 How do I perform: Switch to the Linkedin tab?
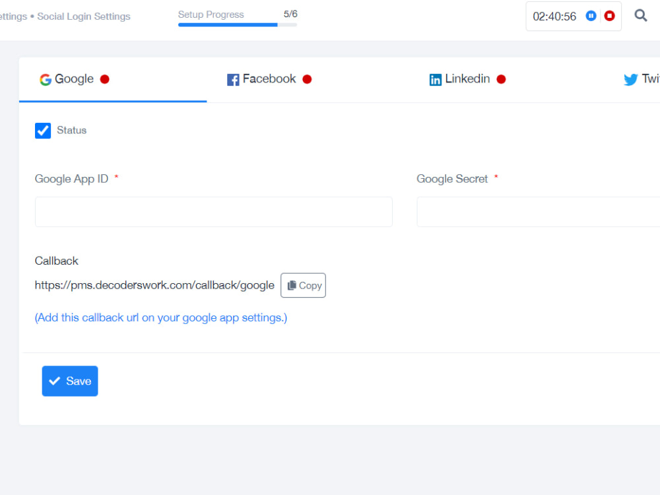pos(467,79)
